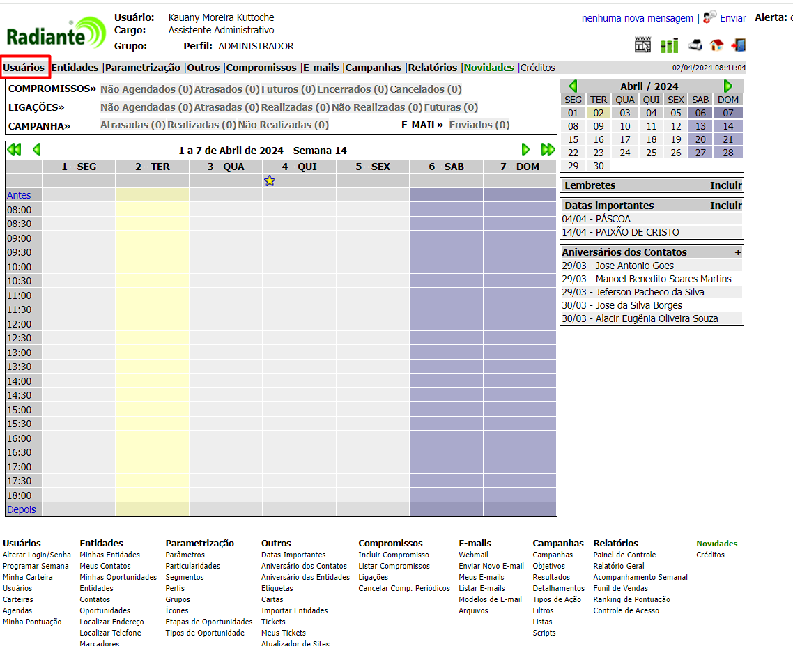The width and height of the screenshot is (793, 646).
Task: Advance to next week with single green arrow
Action: pyautogui.click(x=525, y=150)
